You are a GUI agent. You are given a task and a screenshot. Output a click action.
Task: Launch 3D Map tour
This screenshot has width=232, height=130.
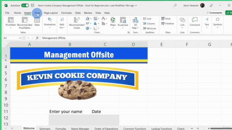click(135, 23)
